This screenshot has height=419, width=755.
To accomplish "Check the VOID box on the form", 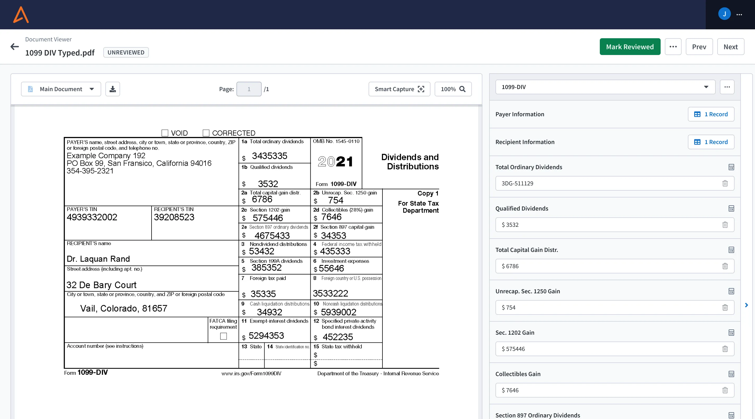I will point(165,133).
